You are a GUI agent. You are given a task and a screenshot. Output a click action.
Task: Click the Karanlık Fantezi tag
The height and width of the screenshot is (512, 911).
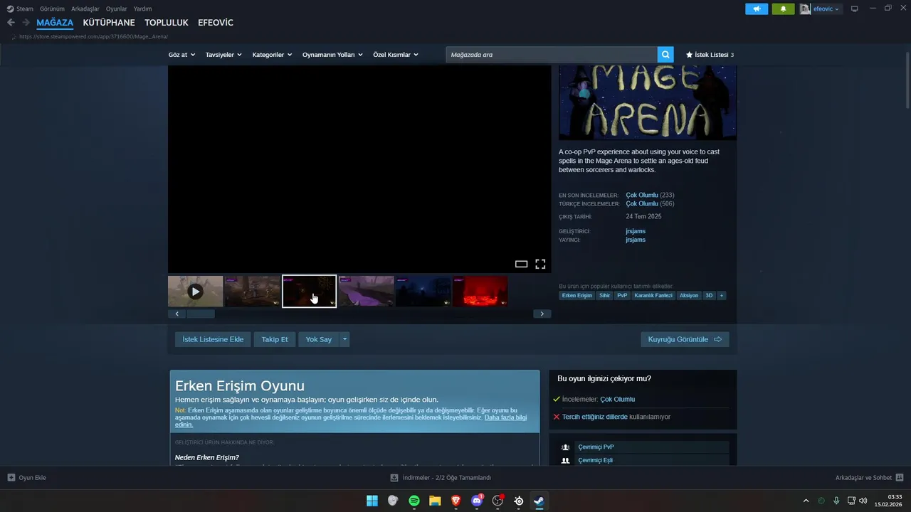[653, 295]
